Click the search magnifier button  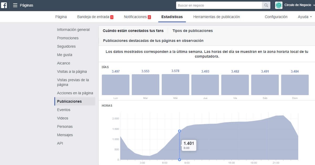point(266,5)
